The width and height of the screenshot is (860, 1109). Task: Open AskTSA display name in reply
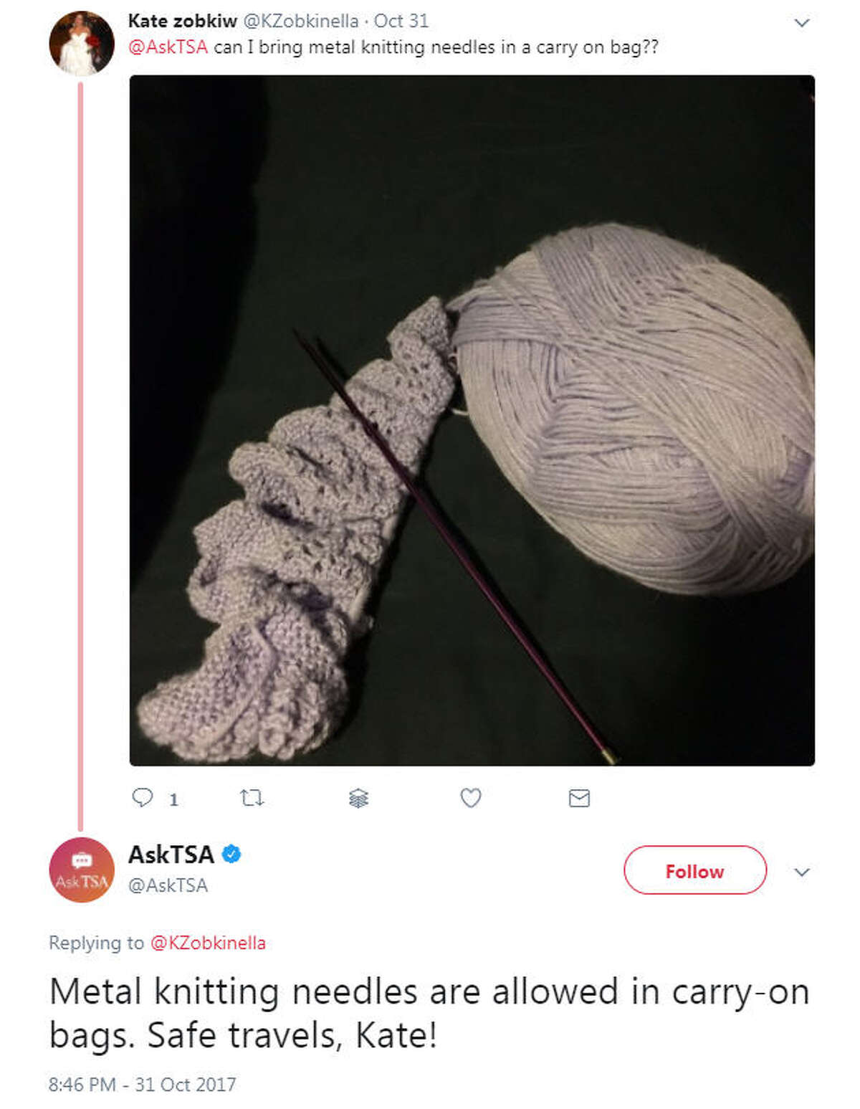171,855
